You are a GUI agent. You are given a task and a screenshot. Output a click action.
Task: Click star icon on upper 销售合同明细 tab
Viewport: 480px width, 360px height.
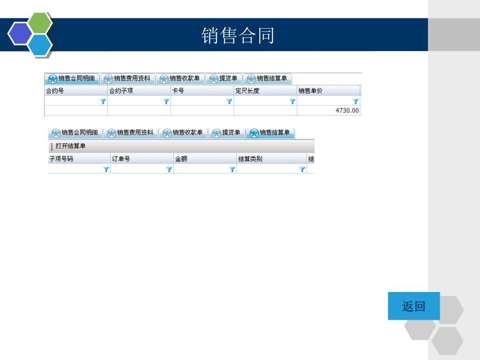tap(52, 79)
